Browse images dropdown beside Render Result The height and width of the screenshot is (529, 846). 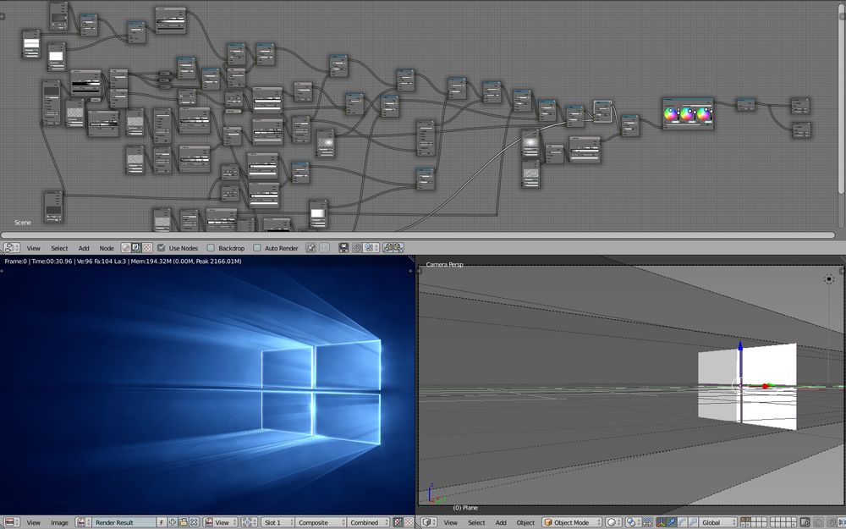83,522
